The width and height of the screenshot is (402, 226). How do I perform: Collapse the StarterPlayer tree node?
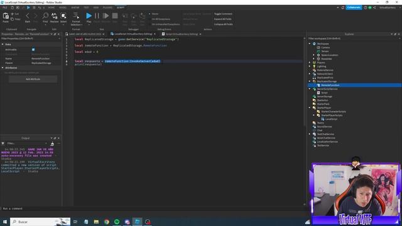[x=310, y=108]
